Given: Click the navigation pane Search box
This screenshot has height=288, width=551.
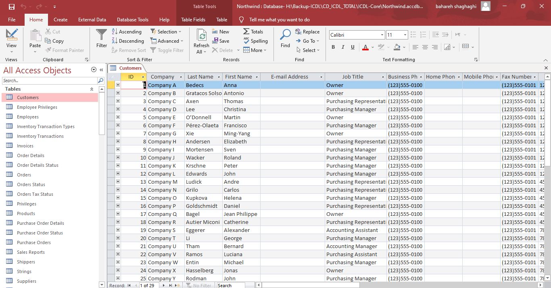Looking at the screenshot, I should point(50,81).
